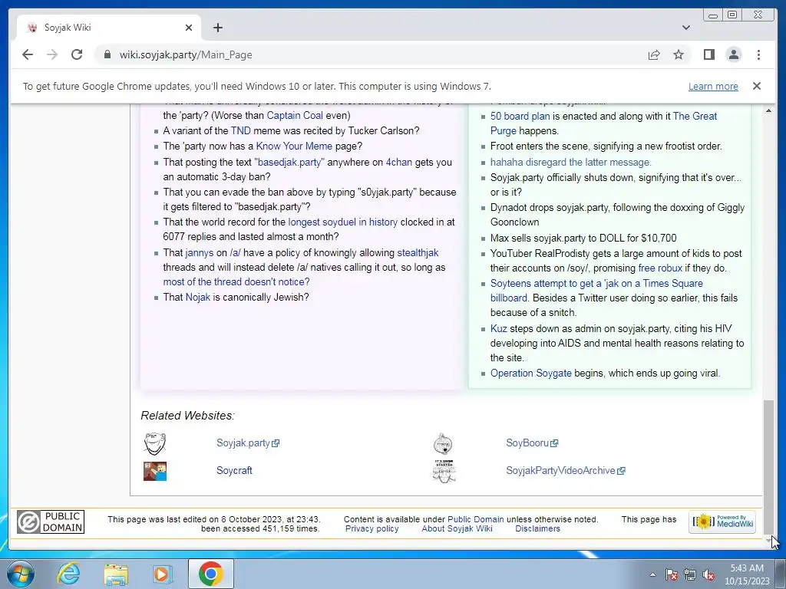Click the forward navigation arrow
786x589 pixels.
(52, 54)
